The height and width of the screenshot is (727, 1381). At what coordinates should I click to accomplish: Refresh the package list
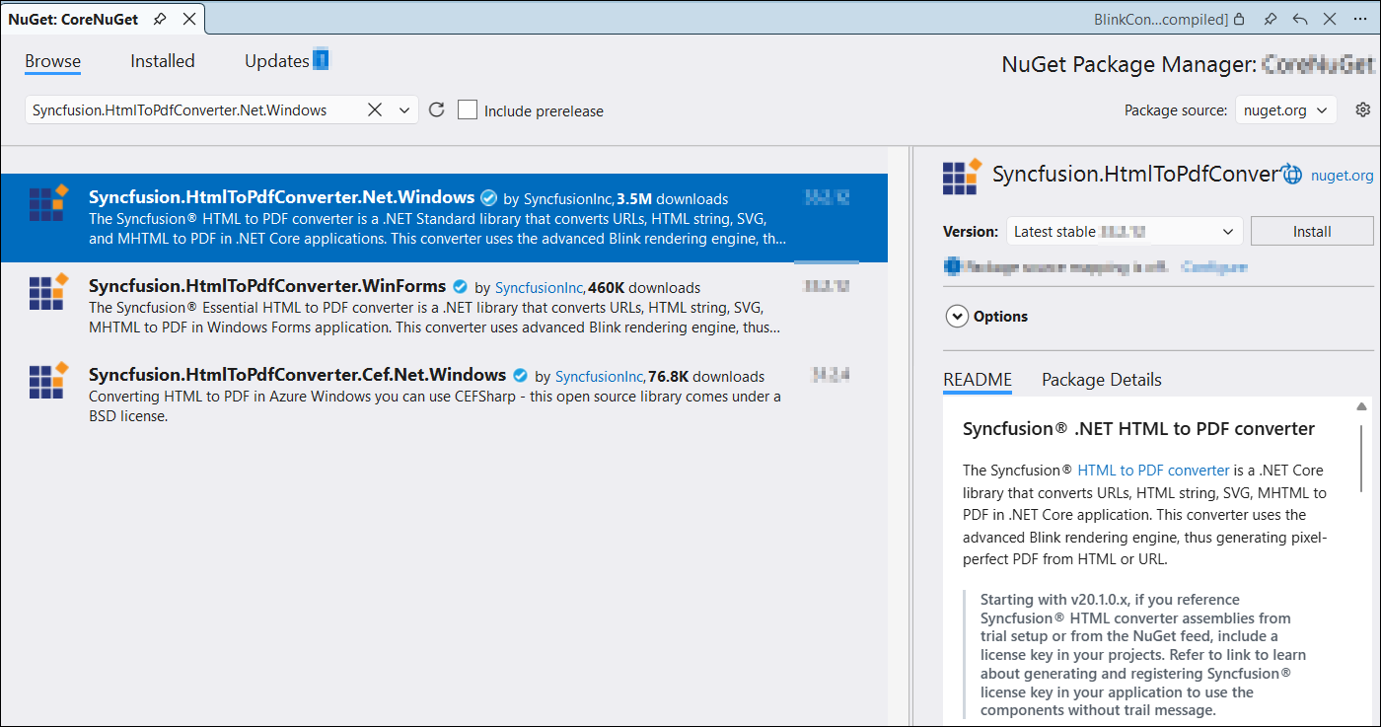tap(437, 110)
